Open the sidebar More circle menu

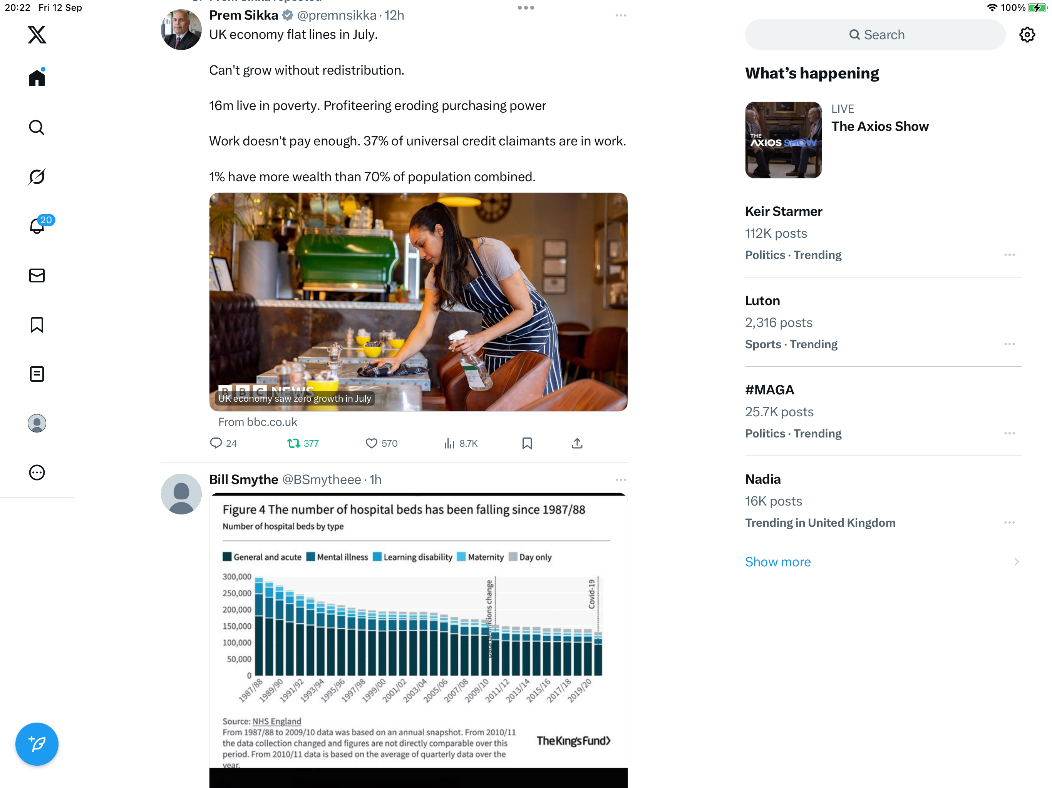[x=37, y=472]
